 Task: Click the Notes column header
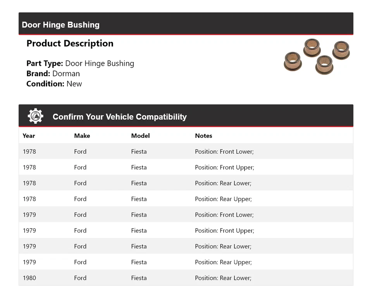tap(203, 136)
